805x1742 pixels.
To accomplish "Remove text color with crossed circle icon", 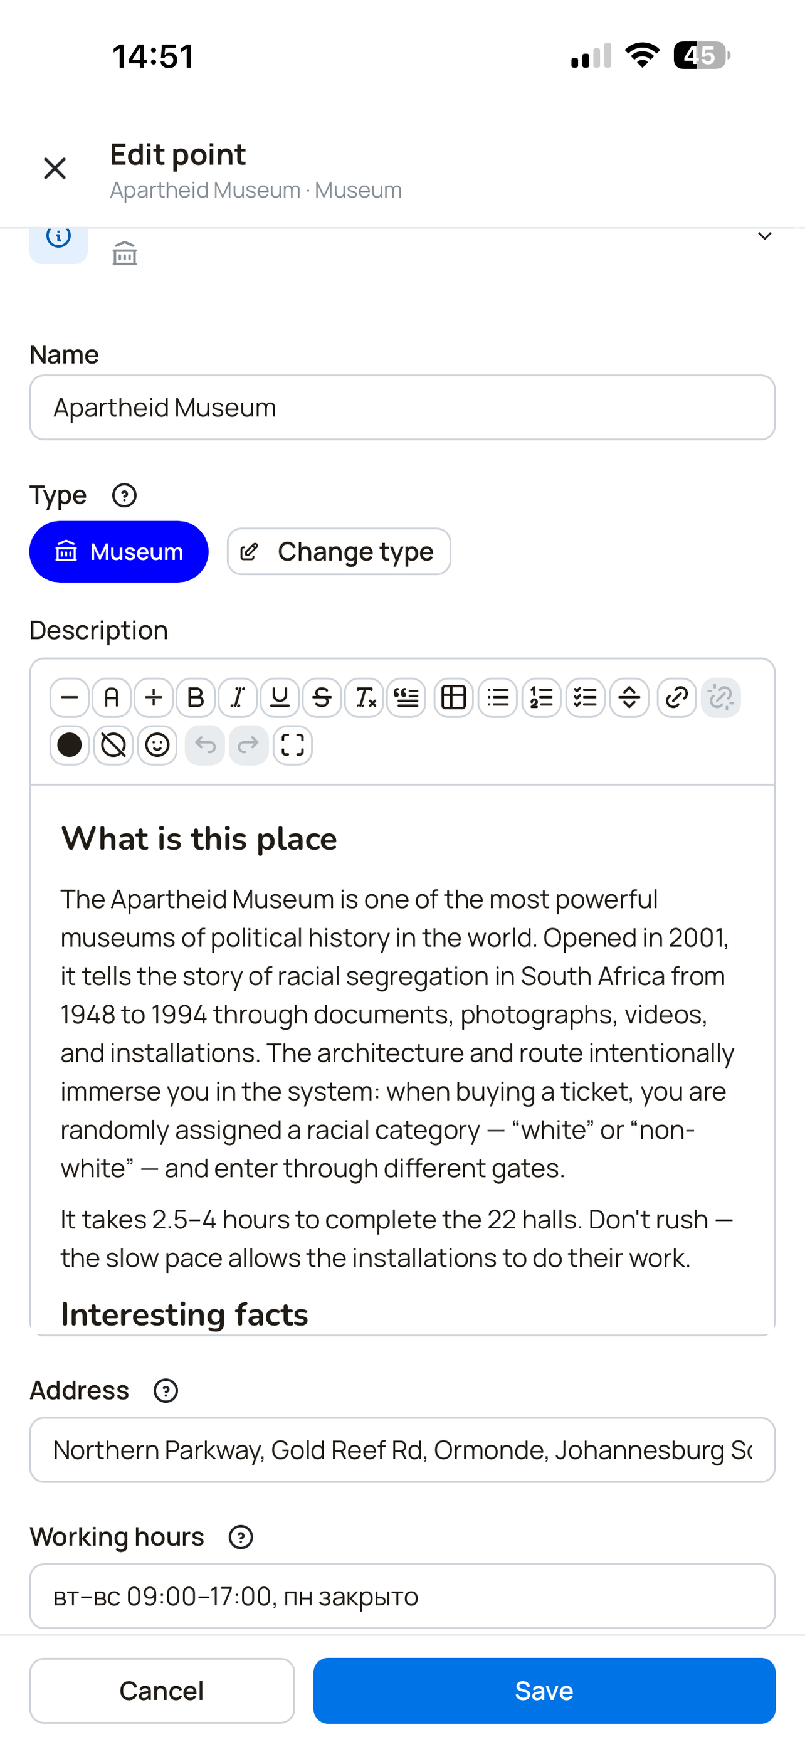I will point(113,746).
